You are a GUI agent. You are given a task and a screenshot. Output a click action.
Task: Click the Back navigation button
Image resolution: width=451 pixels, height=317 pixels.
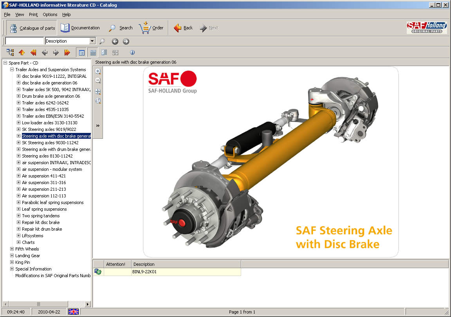pyautogui.click(x=183, y=28)
